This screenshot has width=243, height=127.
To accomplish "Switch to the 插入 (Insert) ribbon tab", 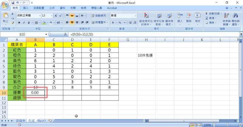I will click(x=26, y=8).
